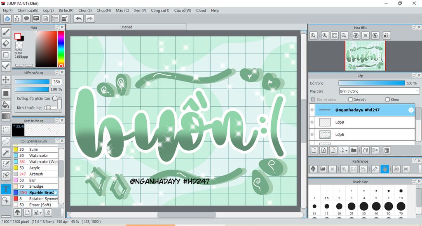Choose the Airbrush brush
The height and width of the screenshot is (226, 422).
pos(35,174)
